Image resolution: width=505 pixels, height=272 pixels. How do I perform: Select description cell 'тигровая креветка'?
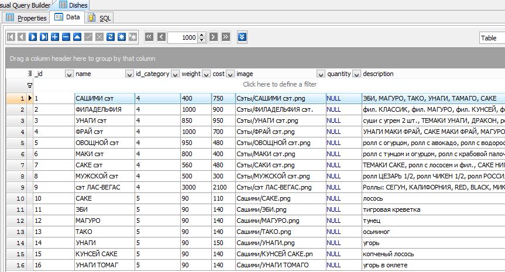click(x=434, y=209)
